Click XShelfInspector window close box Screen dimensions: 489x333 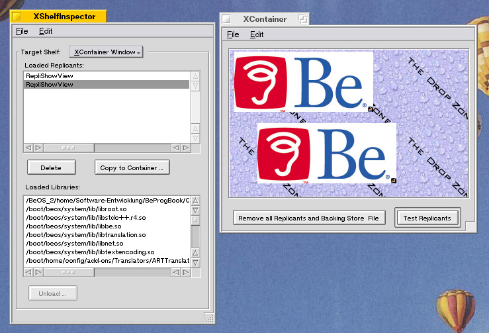[x=17, y=17]
